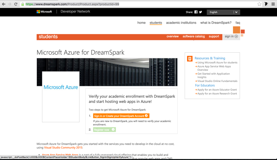Click the server room banner image
The width and height of the screenshot is (277, 160).
(107, 72)
